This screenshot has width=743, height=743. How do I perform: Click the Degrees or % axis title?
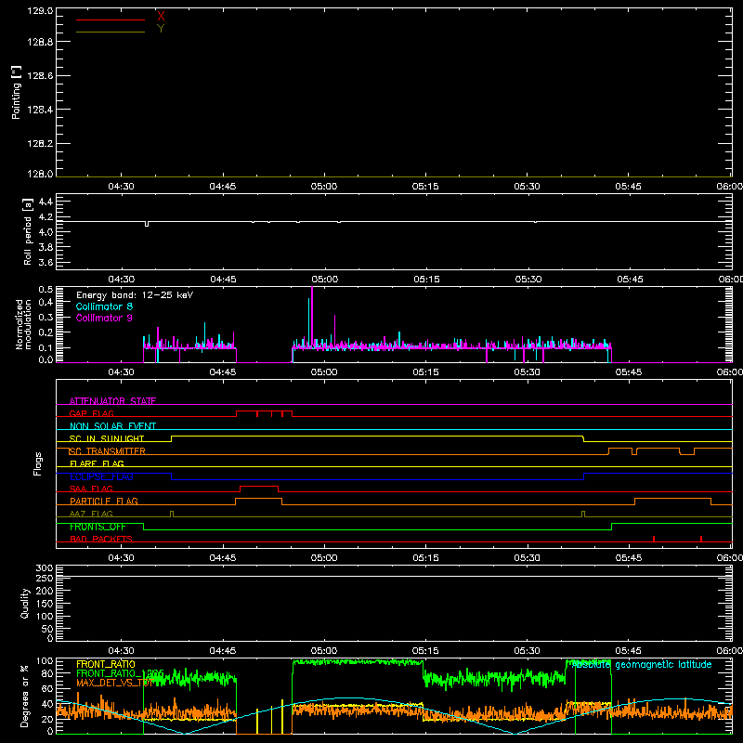coord(24,697)
